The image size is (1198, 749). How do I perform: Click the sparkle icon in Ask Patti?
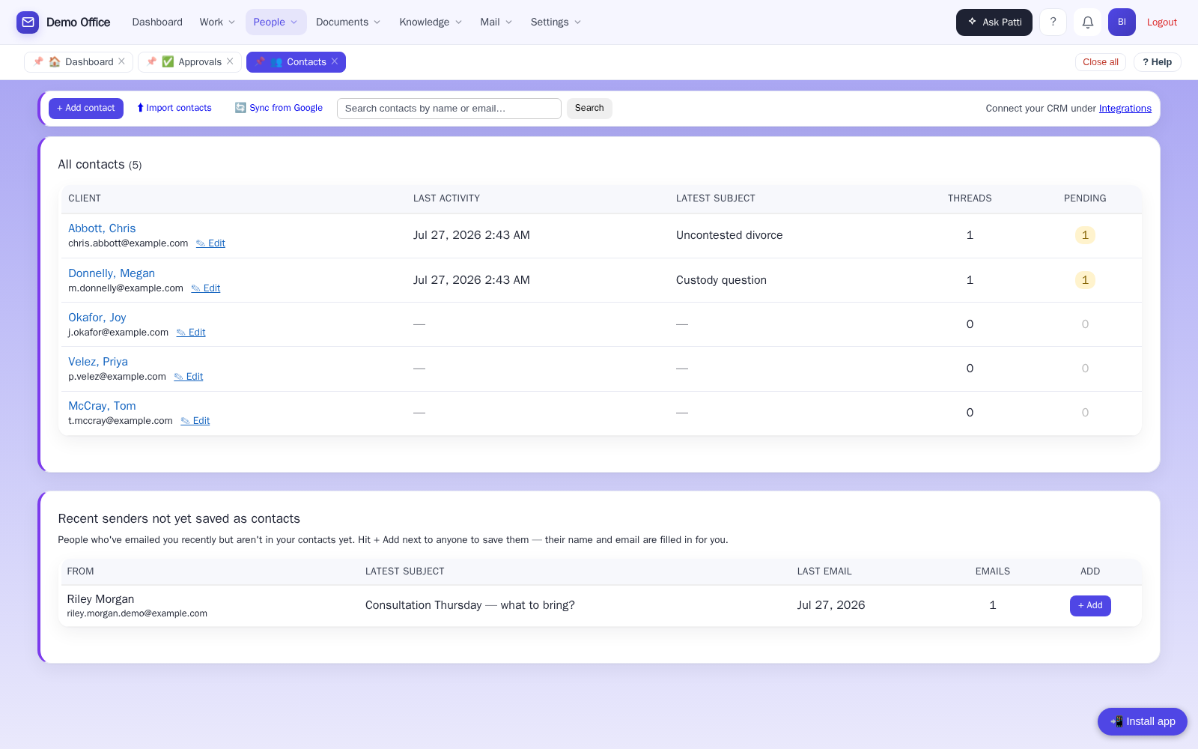click(x=972, y=22)
